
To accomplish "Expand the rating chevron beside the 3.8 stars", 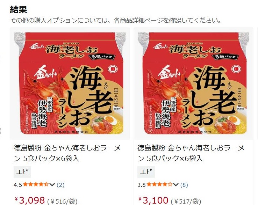I will 176,185.
